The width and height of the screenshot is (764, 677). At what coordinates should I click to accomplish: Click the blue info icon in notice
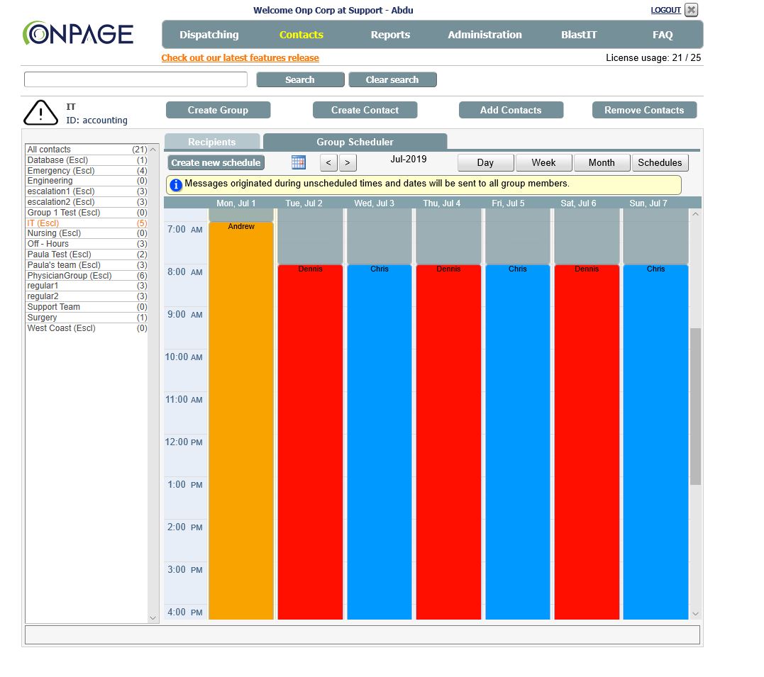(x=175, y=185)
